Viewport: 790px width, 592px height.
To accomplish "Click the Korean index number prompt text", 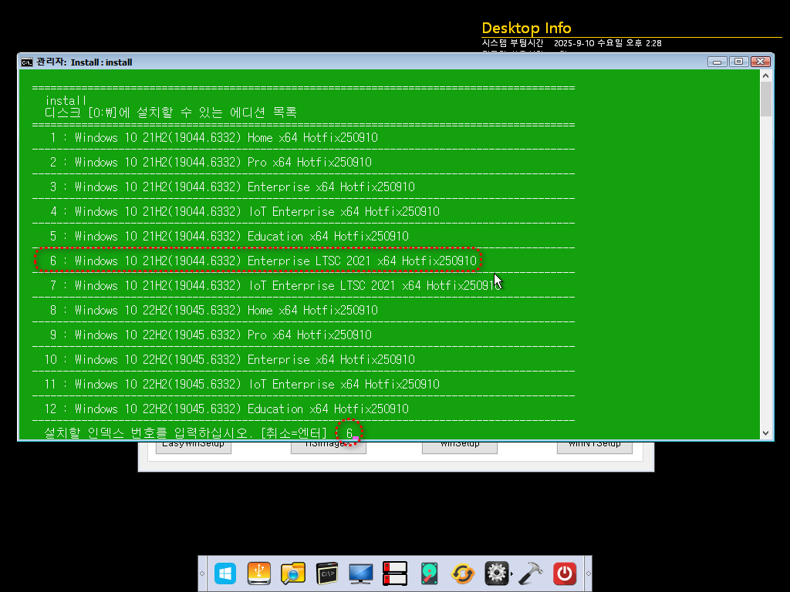I will [x=185, y=433].
